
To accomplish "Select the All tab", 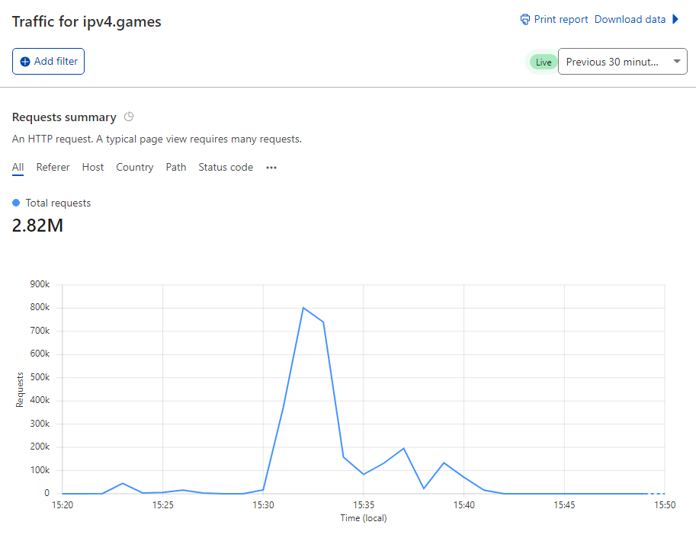I will (18, 168).
